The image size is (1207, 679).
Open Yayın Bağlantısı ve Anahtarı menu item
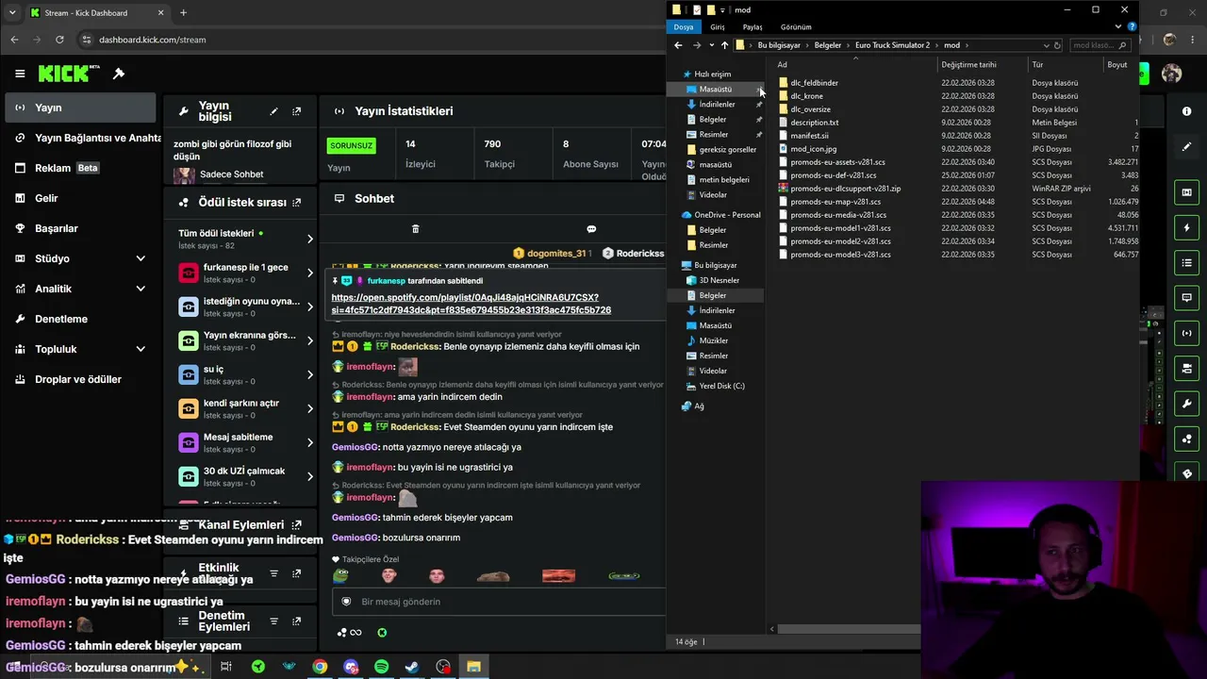[x=80, y=138]
